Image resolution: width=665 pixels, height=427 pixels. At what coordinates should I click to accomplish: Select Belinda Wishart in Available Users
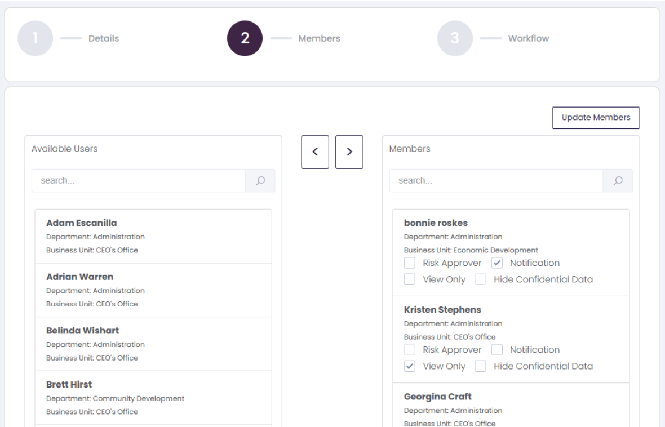click(x=153, y=344)
